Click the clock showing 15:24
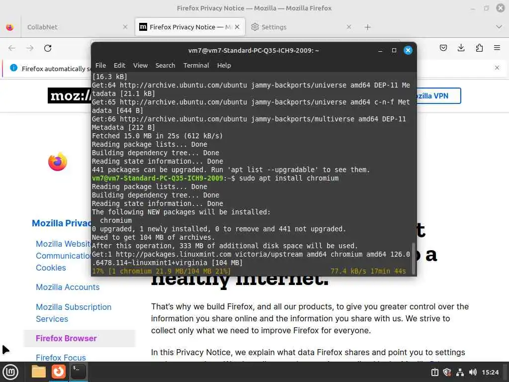Screen dimensions: 509x382 coord(490,372)
